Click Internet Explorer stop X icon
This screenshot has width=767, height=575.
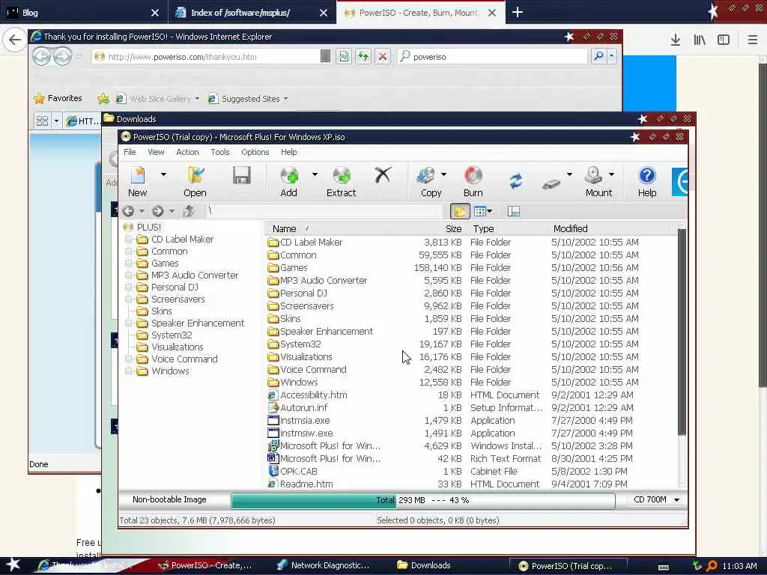(x=383, y=57)
